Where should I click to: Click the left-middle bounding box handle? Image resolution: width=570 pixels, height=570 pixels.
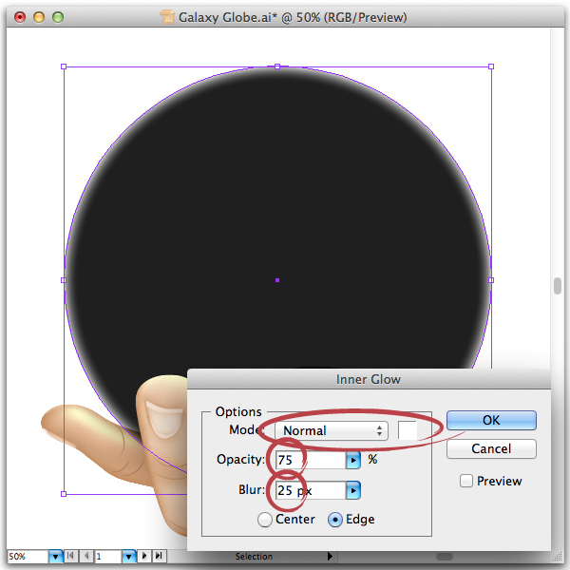click(x=64, y=280)
